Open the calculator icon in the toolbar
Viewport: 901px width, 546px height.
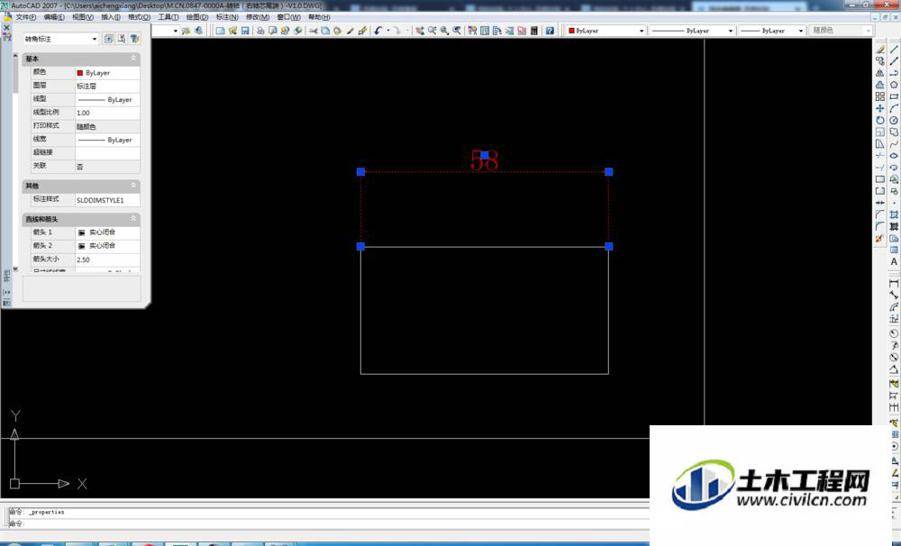point(534,31)
